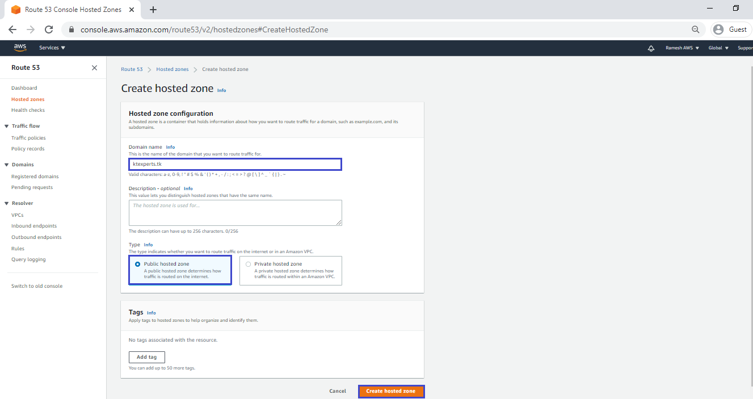
Task: Select Private hosted zone radio button
Action: (248, 264)
